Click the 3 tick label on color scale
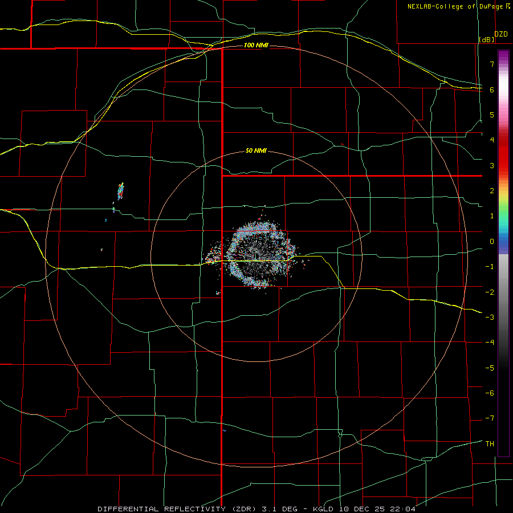This screenshot has height=513, width=513. (x=492, y=165)
